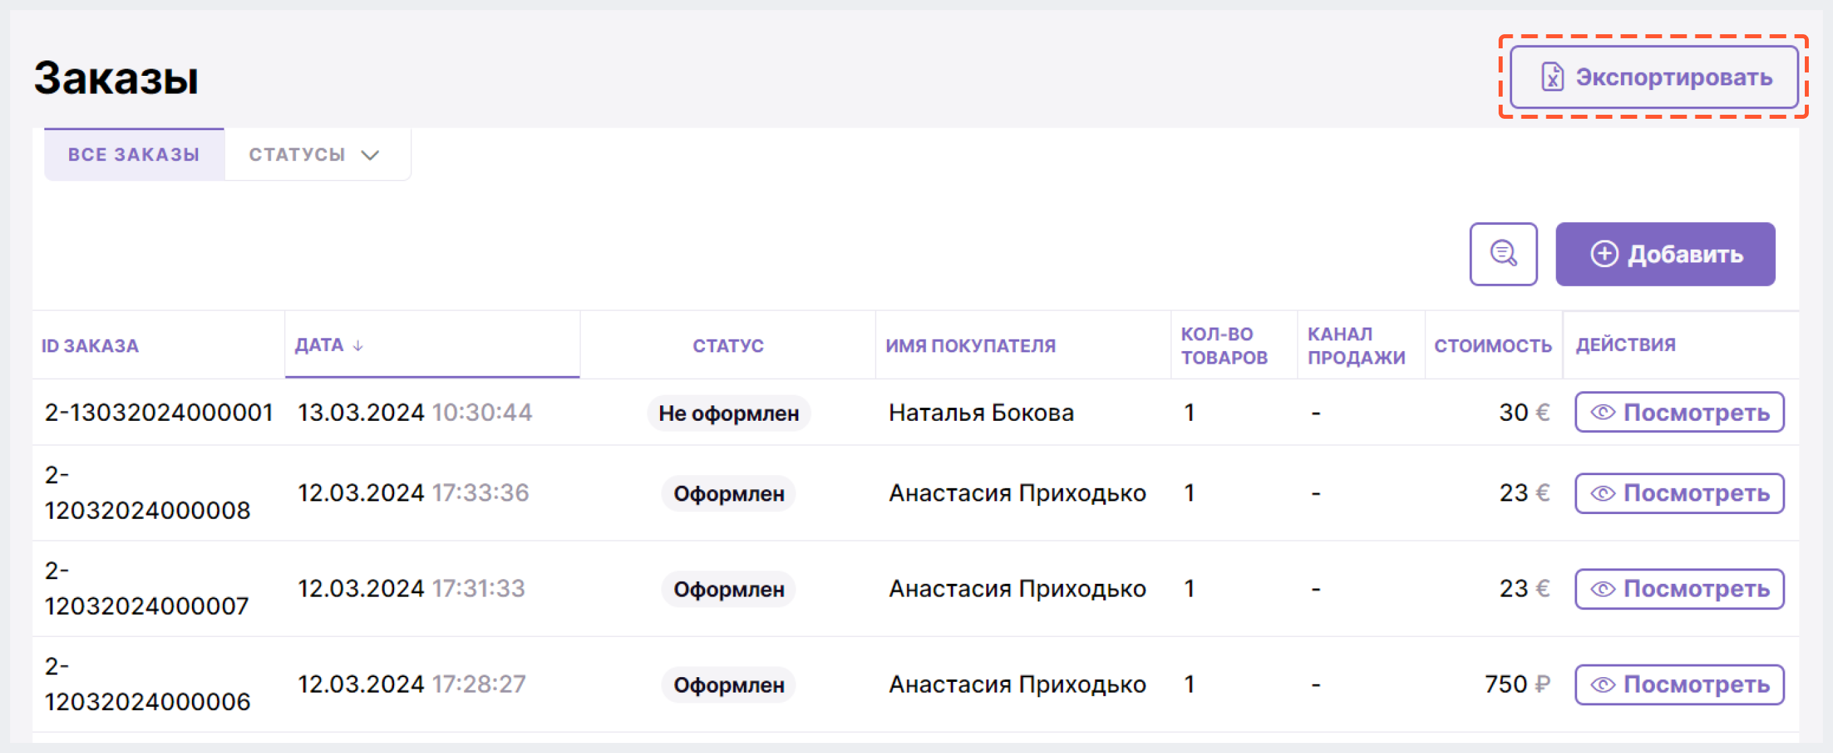
Task: Click 23 € cost in the 17:33:36 row
Action: click(1524, 493)
